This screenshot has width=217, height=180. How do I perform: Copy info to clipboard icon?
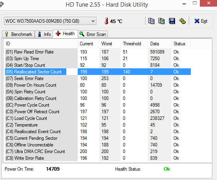tap(151, 21)
